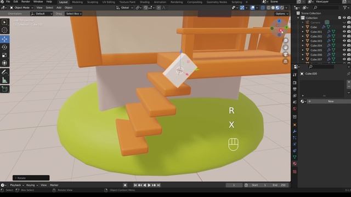Open the timeline Marker menu
Screen dimensions: 351x197
click(x=54, y=185)
